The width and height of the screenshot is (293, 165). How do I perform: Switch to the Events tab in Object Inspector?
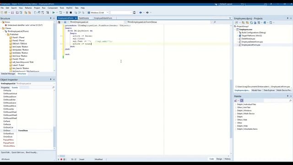pyautogui.click(x=15, y=88)
